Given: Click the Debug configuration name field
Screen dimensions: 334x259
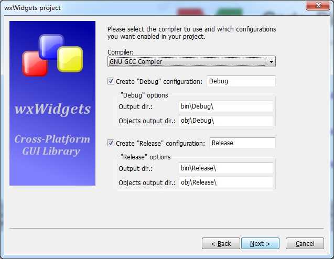Looking at the screenshot, I should click(x=241, y=81).
